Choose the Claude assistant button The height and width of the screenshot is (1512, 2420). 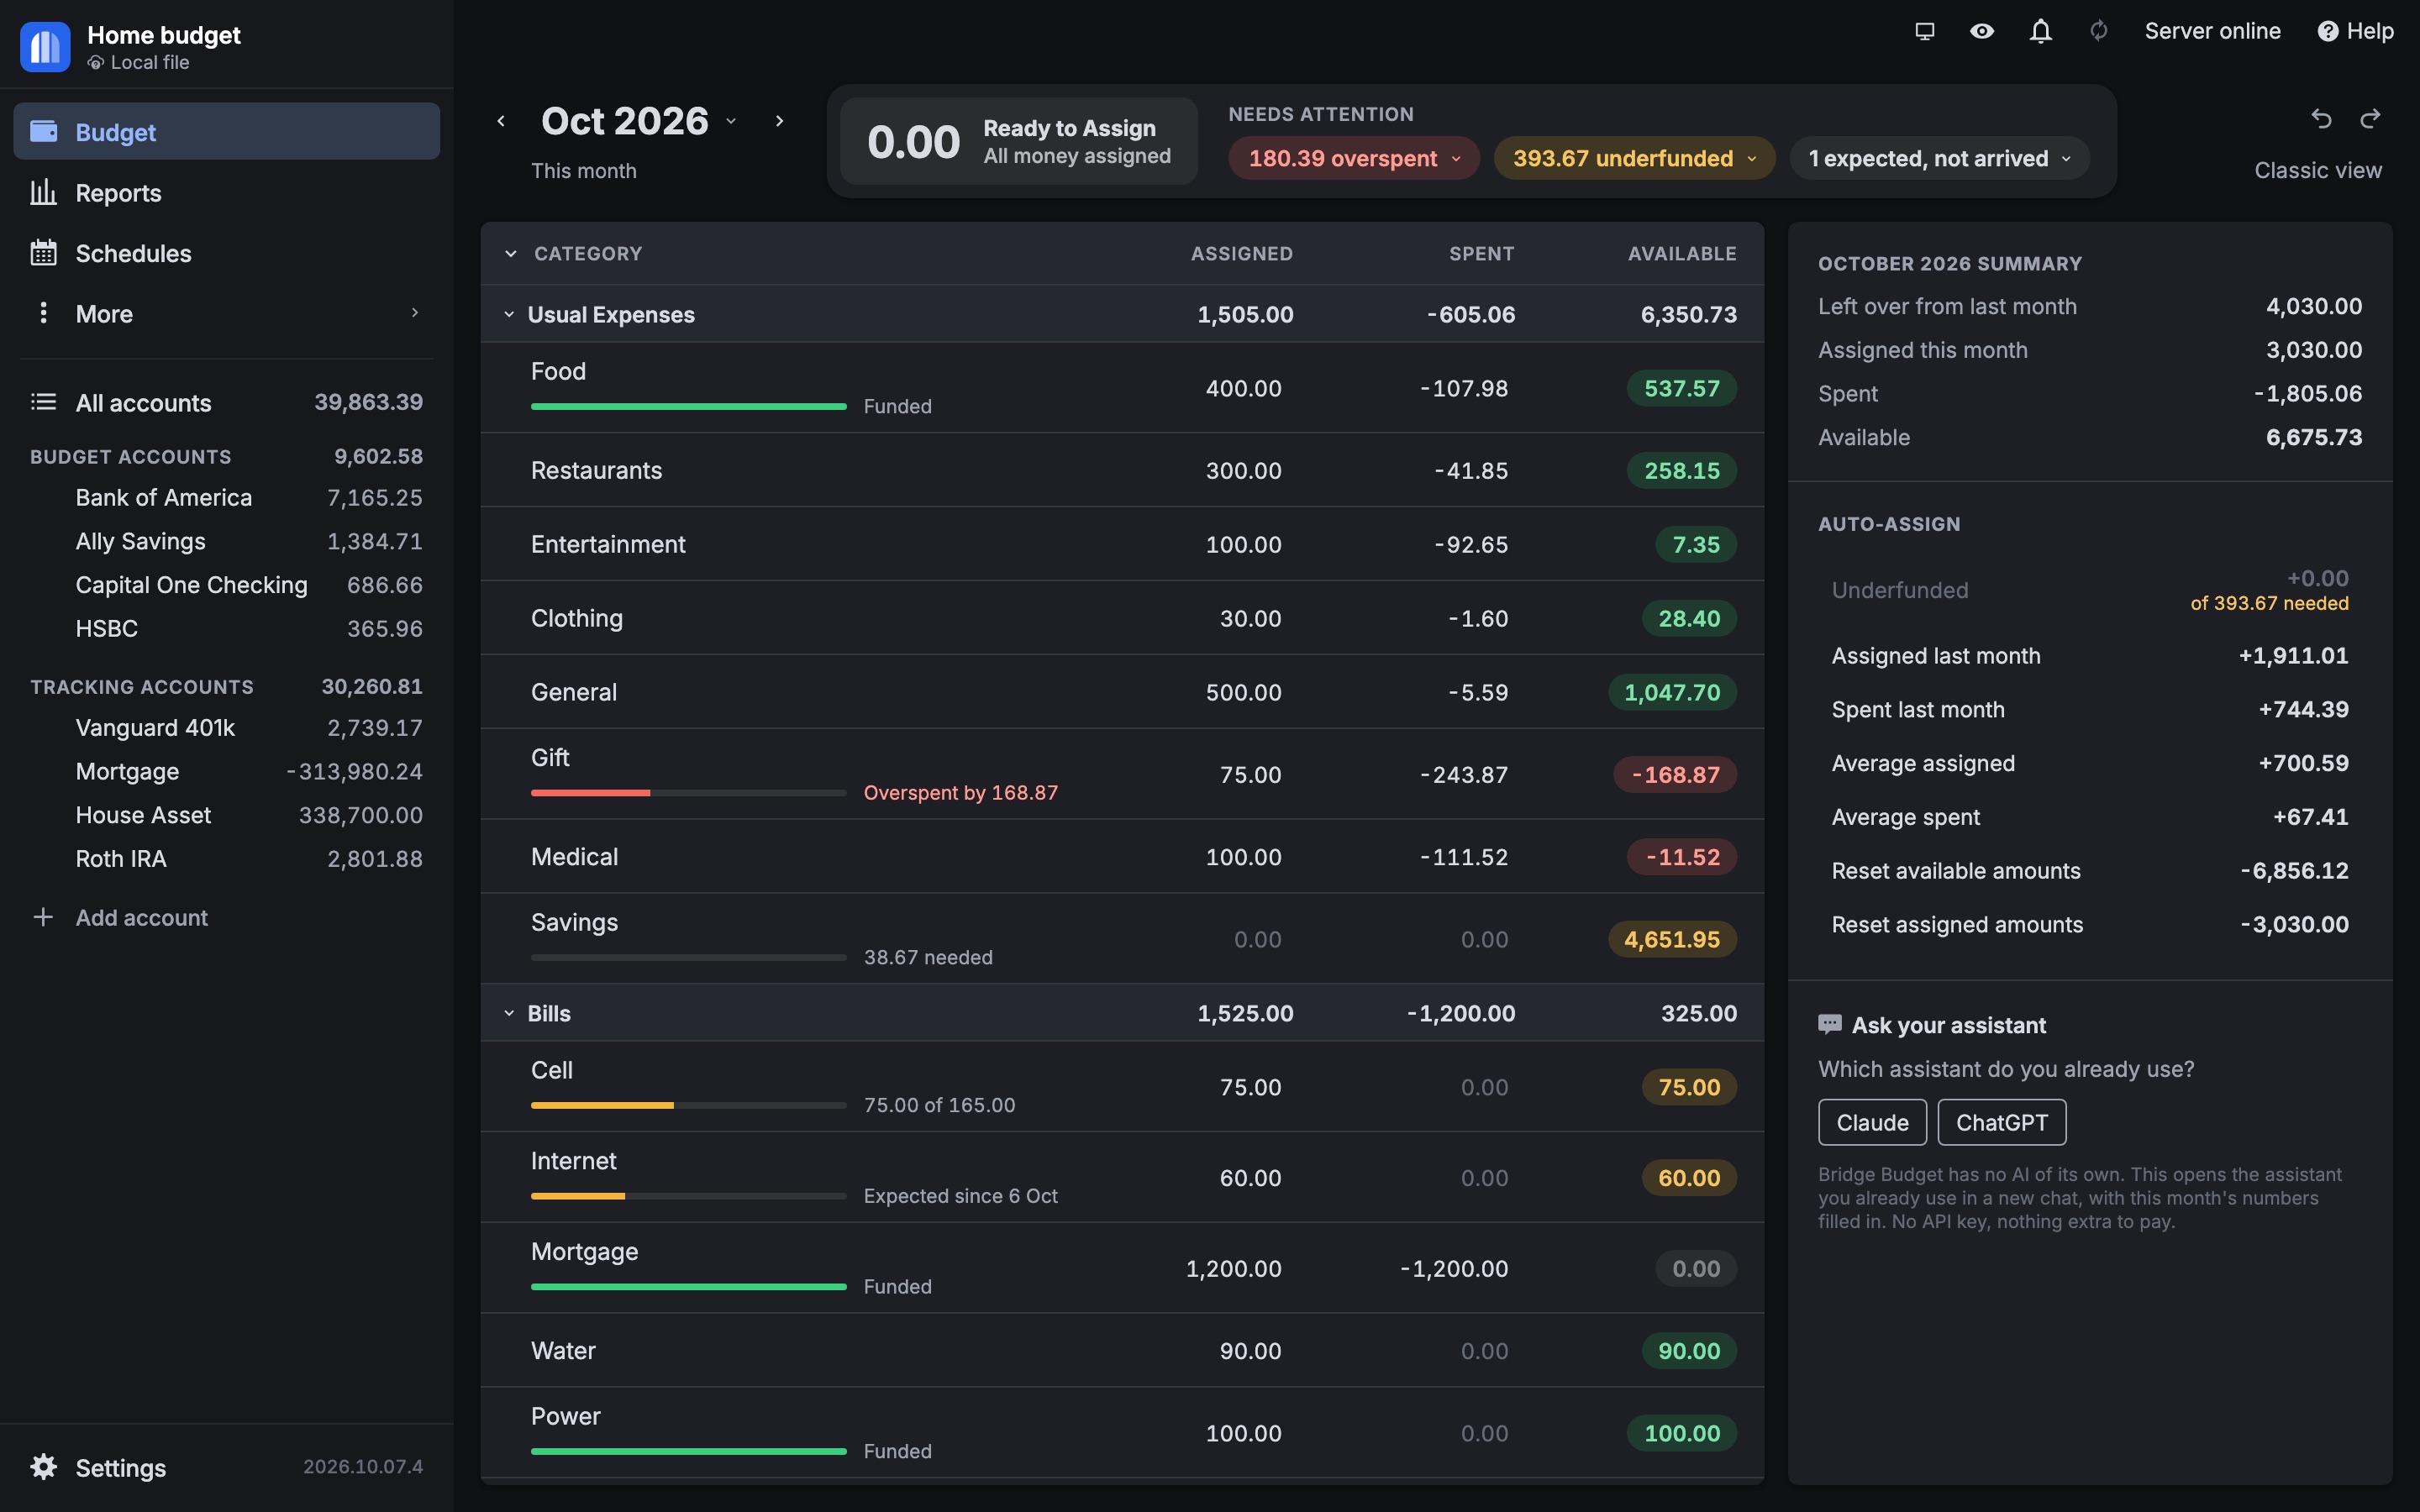click(x=1872, y=1122)
